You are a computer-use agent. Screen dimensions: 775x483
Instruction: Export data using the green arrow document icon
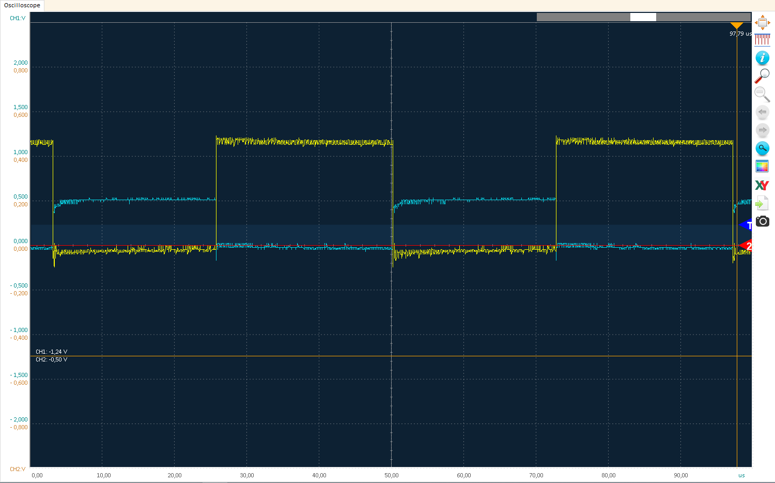762,203
